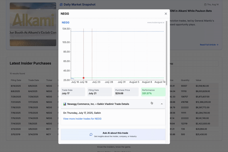Click the Trade Date column header

pos(34,80)
